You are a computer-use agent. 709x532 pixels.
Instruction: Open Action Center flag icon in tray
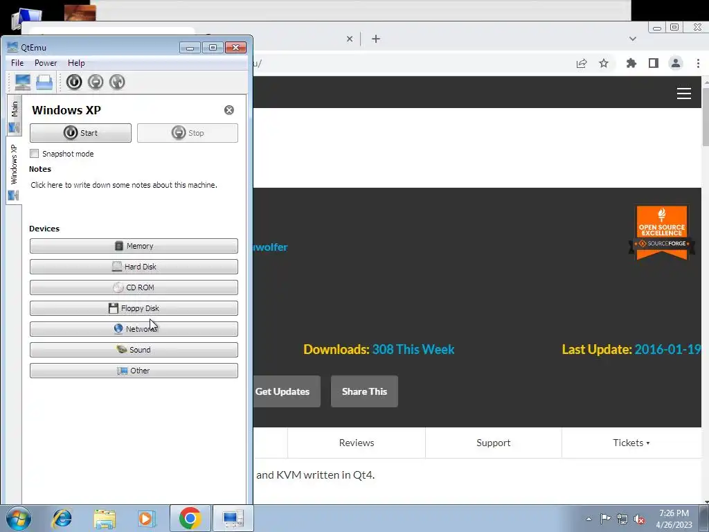click(x=605, y=519)
